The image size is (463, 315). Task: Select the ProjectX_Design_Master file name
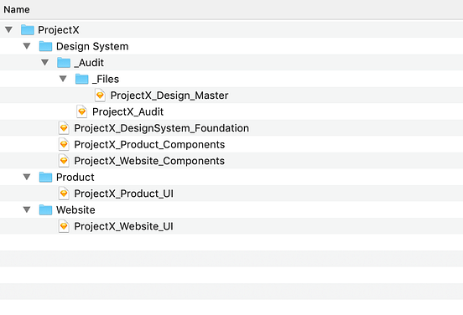169,96
